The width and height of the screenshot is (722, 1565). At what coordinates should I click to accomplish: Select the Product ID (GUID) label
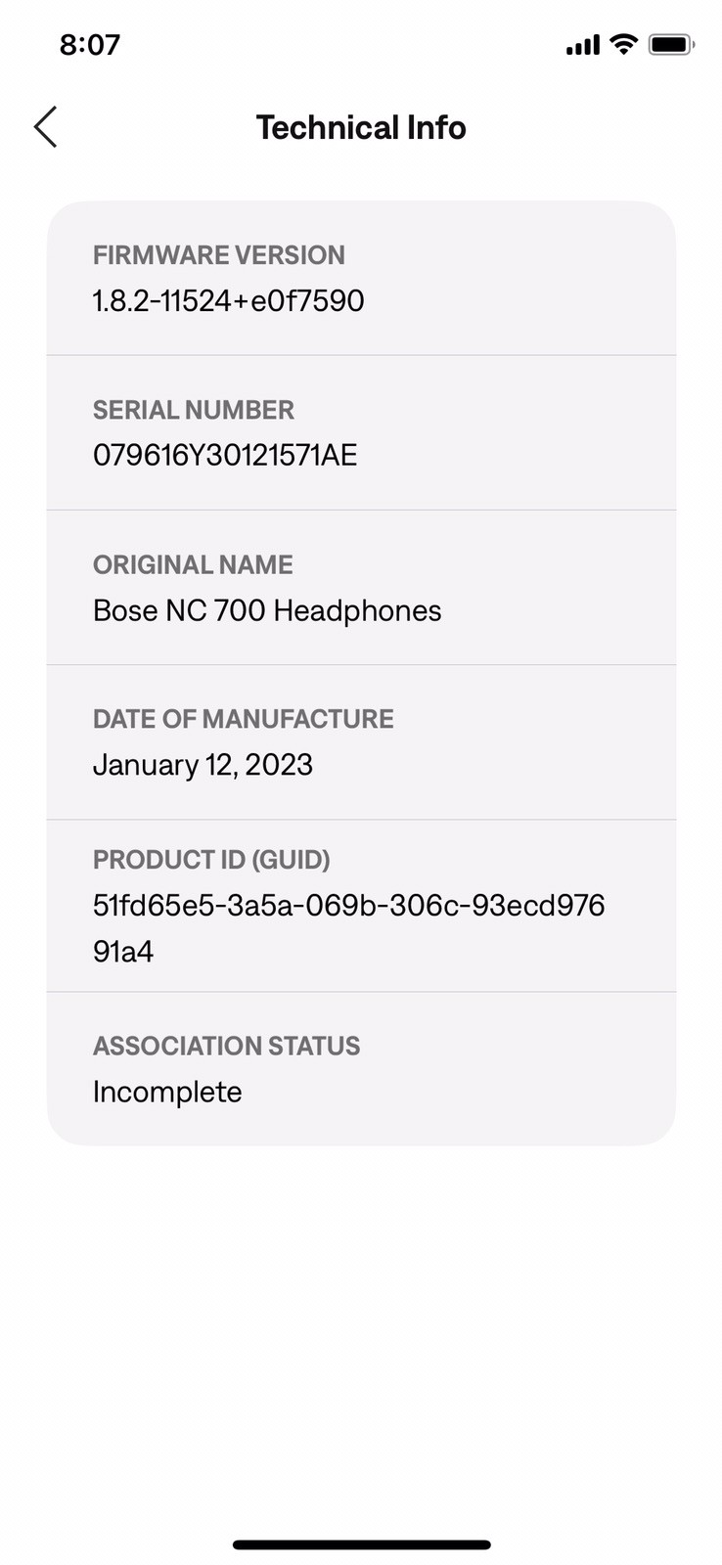coord(211,860)
